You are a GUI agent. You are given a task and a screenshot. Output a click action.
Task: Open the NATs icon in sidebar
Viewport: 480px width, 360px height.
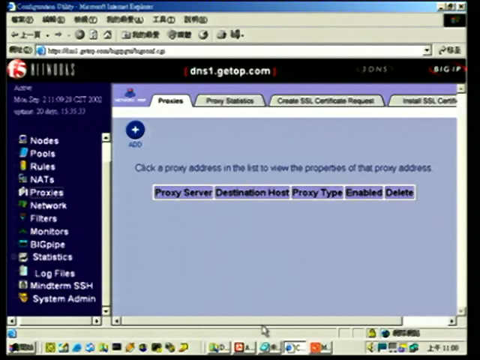pos(23,179)
